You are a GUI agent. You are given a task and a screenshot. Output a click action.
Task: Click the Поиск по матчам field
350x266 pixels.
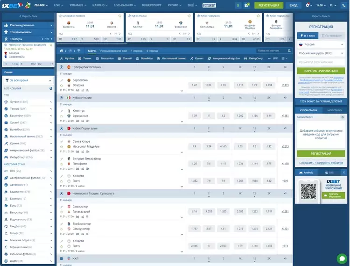271,51
